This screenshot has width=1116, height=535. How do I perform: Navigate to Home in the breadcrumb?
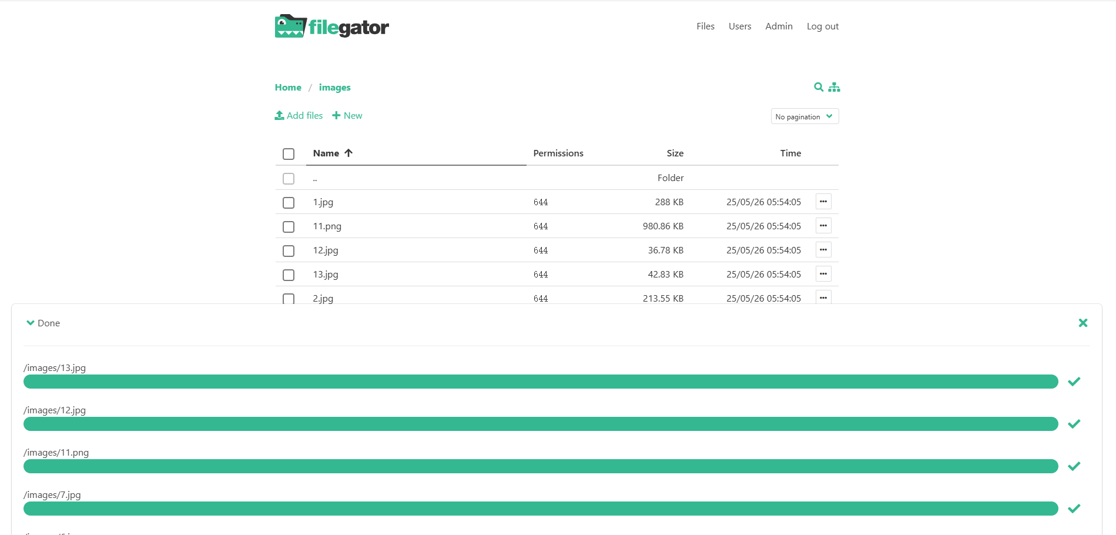click(x=288, y=88)
